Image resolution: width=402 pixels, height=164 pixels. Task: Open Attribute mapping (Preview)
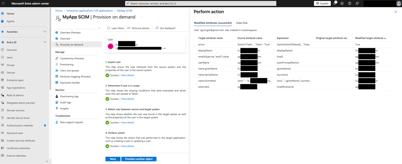pos(75,77)
